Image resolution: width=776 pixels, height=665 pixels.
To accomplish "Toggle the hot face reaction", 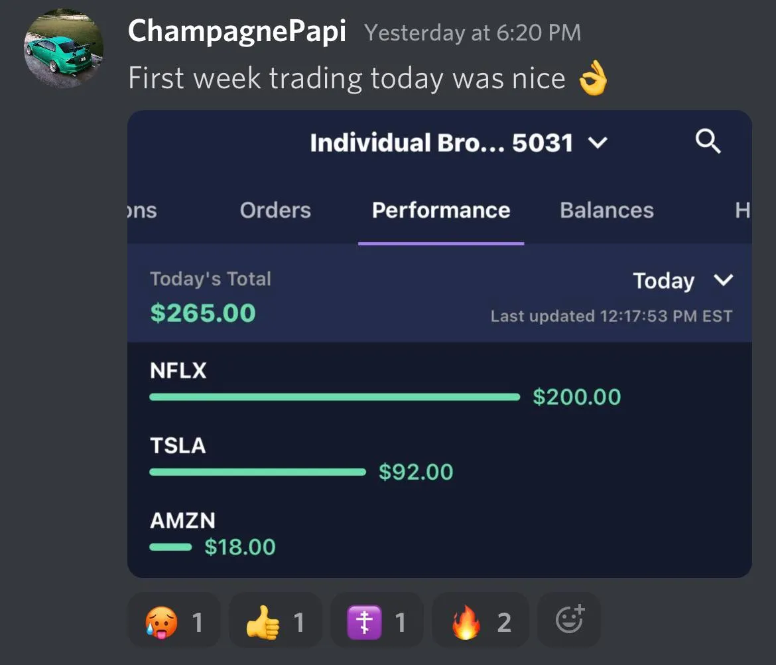I will click(x=174, y=622).
